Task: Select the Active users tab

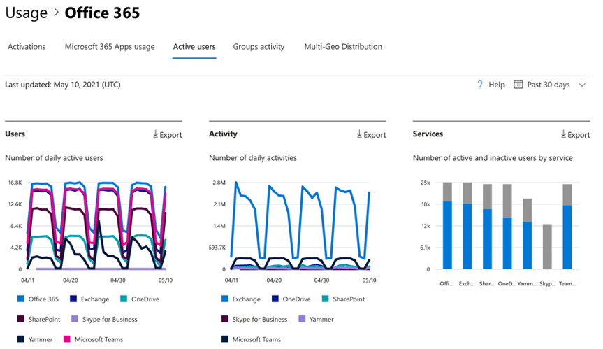Action: tap(194, 47)
